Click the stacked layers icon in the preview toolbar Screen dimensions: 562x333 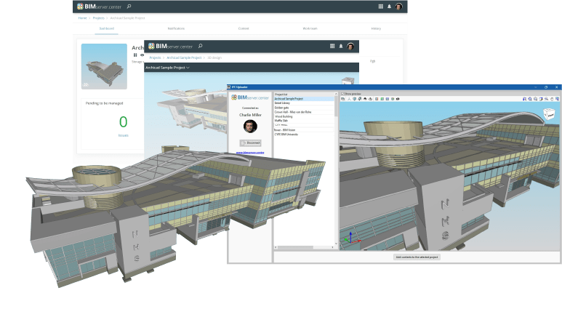tap(342, 99)
